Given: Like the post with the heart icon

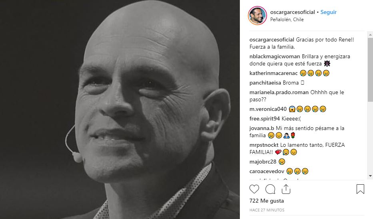Looking at the screenshot, I should click(254, 189).
